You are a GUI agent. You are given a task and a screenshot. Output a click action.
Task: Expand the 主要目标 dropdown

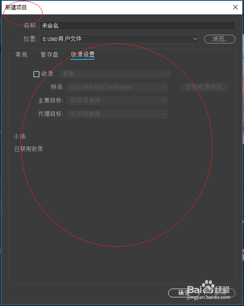(x=117, y=101)
